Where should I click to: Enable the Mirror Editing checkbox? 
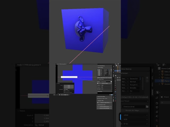point(64,91)
